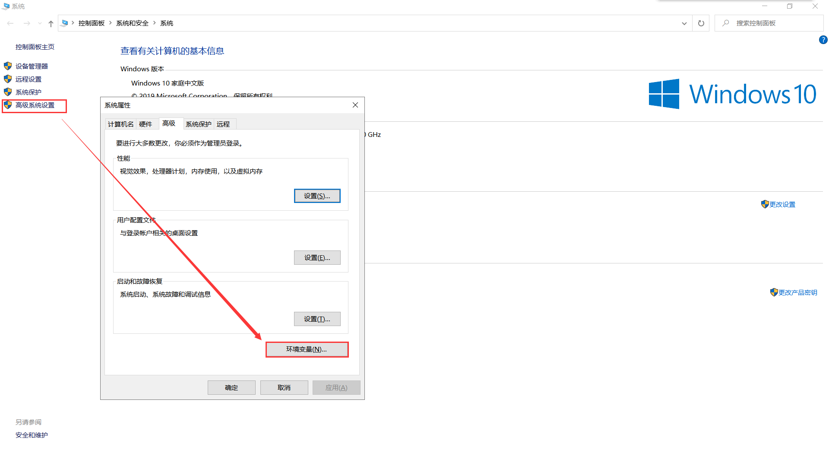Viewport: 829px width, 450px height.
Task: Minimize the 系统 window
Action: tap(765, 6)
